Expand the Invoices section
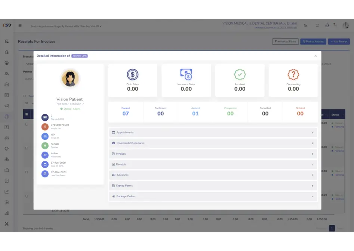 [213, 154]
